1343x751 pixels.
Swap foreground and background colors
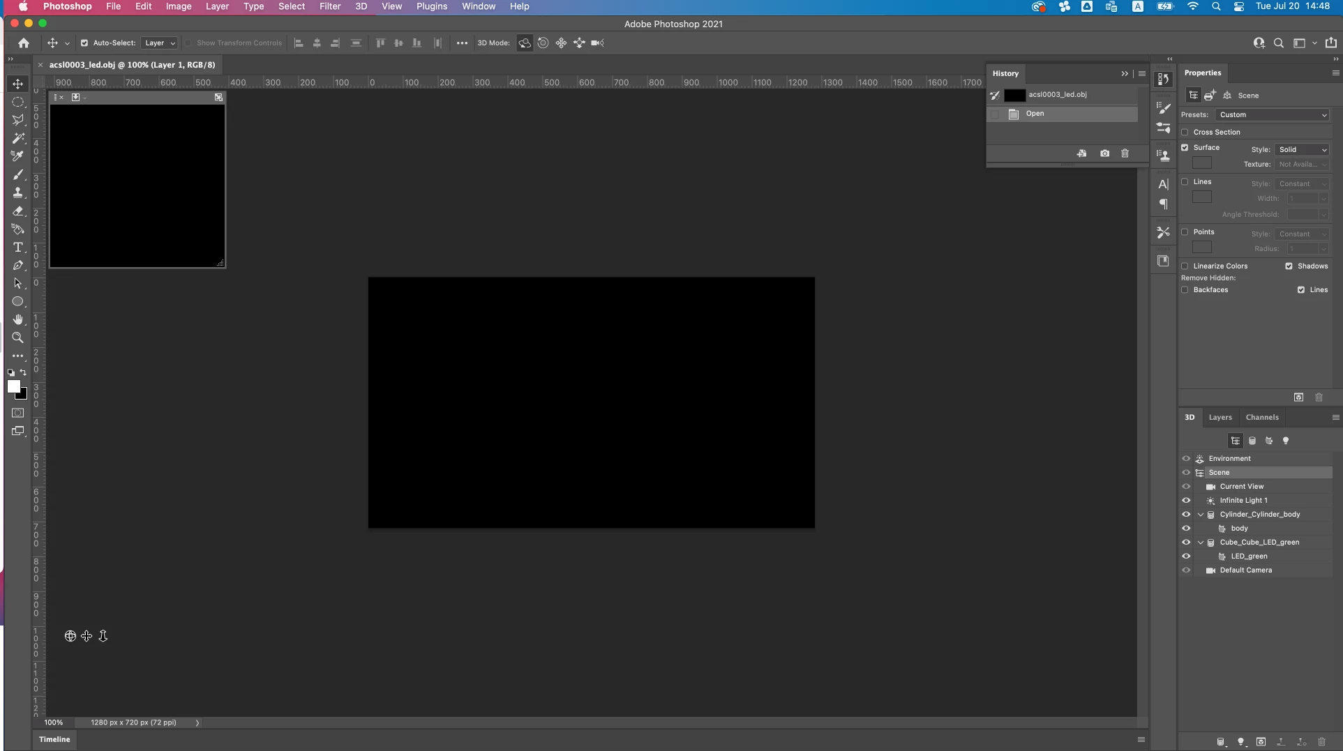[x=23, y=372]
